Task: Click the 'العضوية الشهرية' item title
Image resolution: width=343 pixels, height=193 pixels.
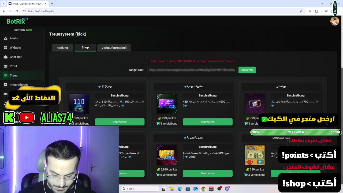Action: tap(193, 138)
